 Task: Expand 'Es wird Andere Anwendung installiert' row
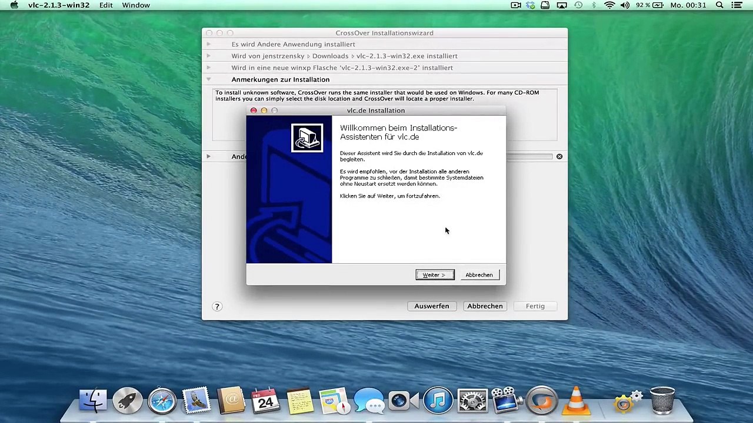point(208,44)
